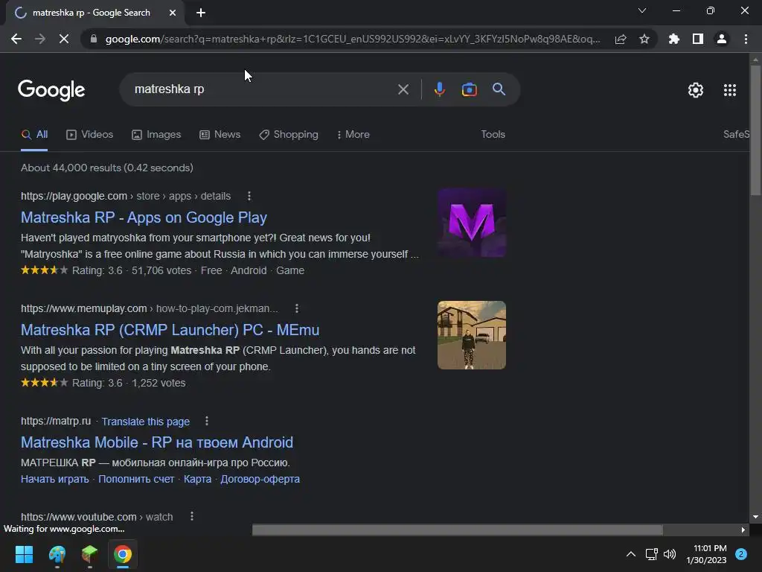Image resolution: width=762 pixels, height=572 pixels.
Task: Click the scroll right arrow button
Action: (x=743, y=530)
